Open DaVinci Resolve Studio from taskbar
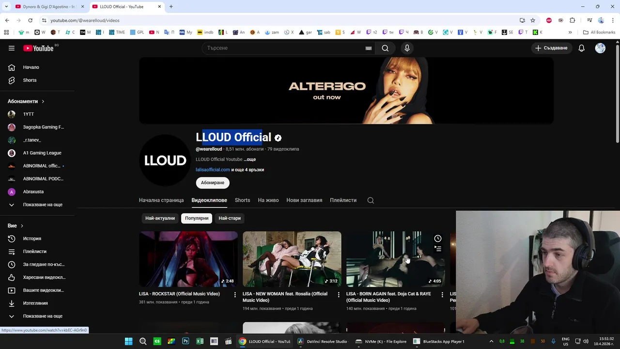The image size is (620, 349). point(323,341)
